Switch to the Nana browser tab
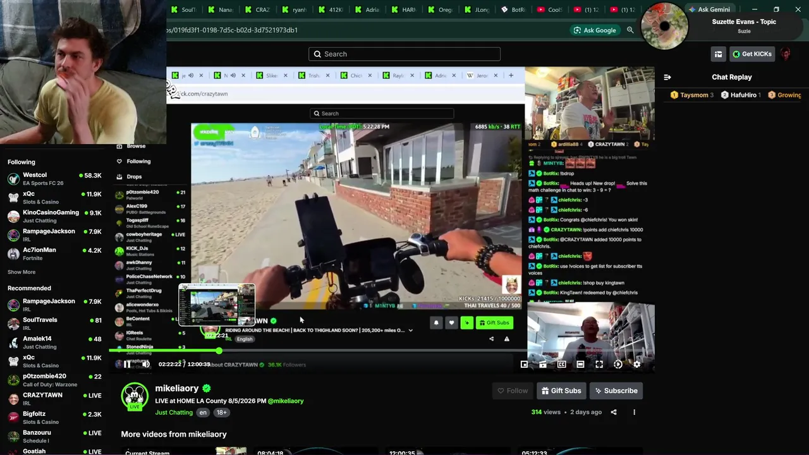Image resolution: width=809 pixels, height=455 pixels. (x=221, y=9)
